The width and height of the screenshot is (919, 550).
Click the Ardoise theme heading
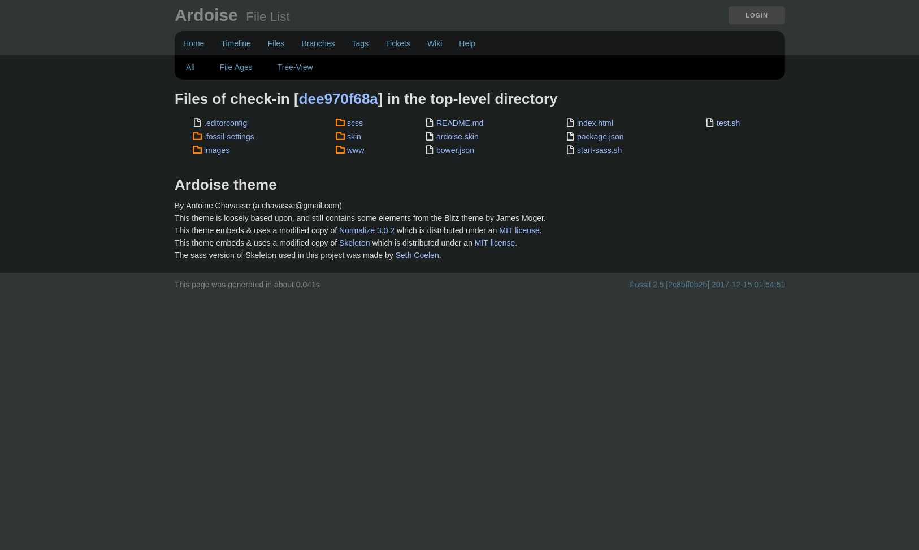226,185
